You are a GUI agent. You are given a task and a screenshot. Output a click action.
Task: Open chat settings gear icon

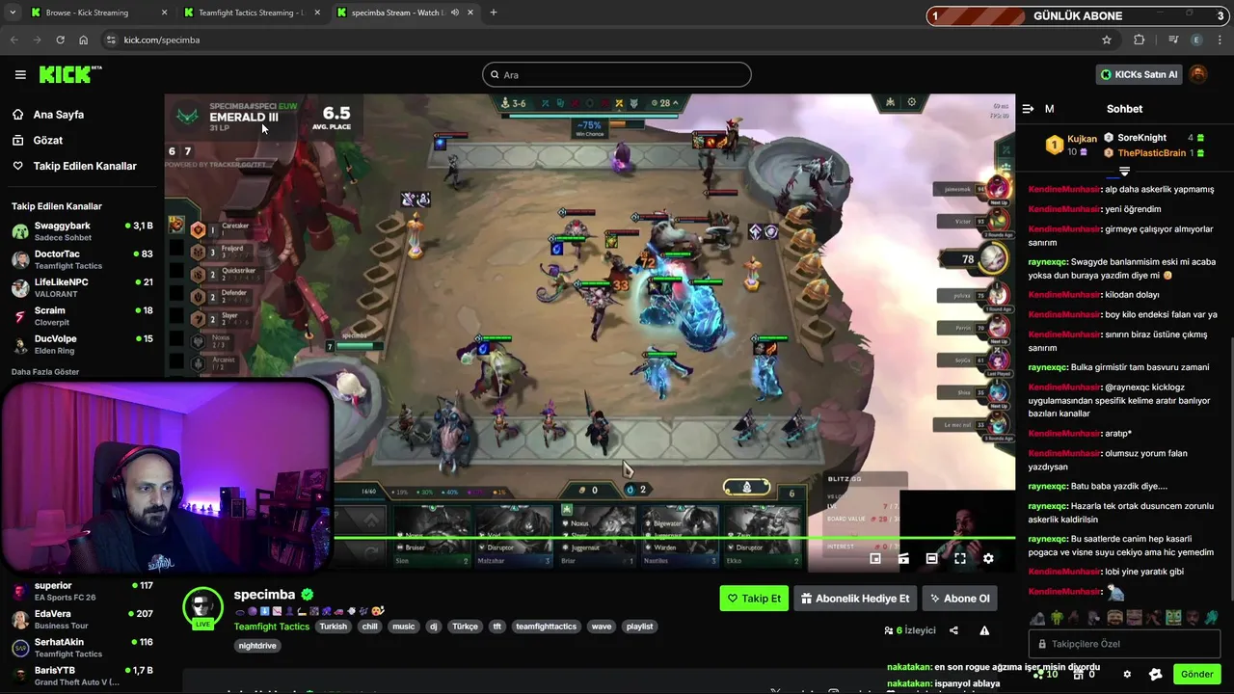(1127, 674)
